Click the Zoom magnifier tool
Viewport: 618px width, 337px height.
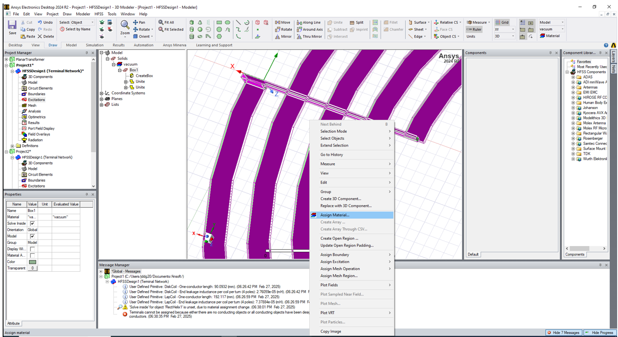coord(125,26)
